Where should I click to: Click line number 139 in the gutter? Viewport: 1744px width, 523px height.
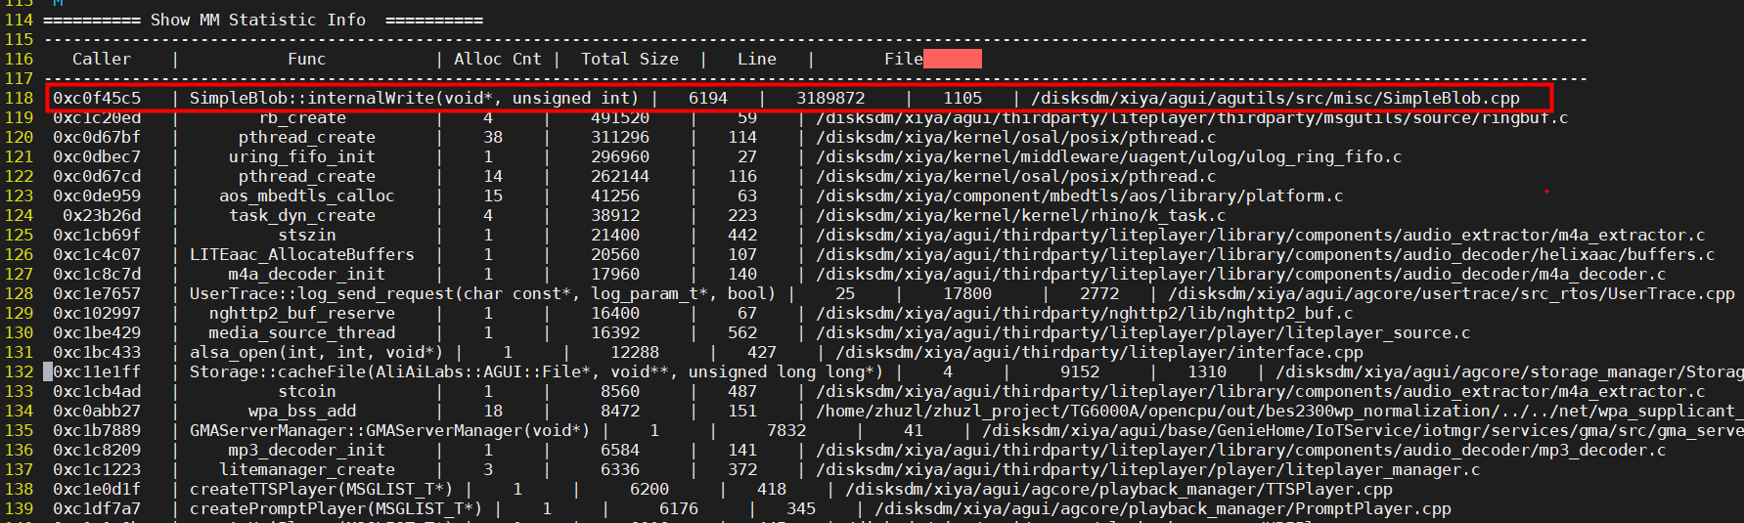[19, 508]
